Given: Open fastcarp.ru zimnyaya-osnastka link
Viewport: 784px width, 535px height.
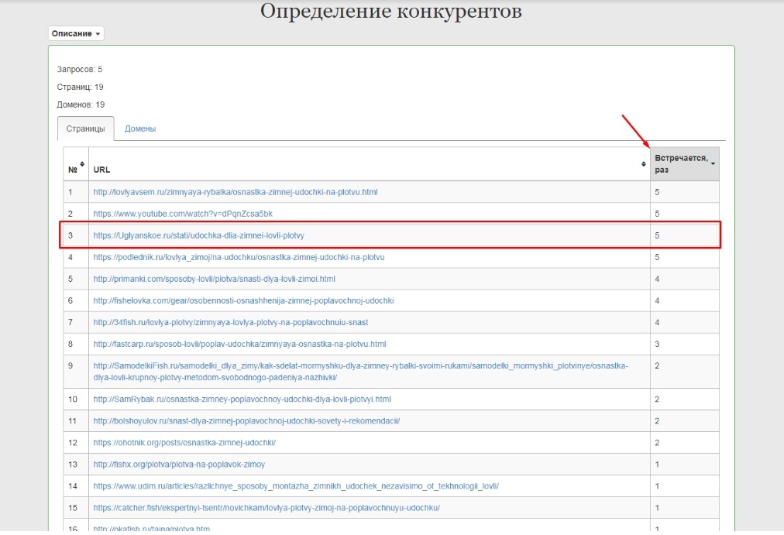Looking at the screenshot, I should tap(239, 345).
